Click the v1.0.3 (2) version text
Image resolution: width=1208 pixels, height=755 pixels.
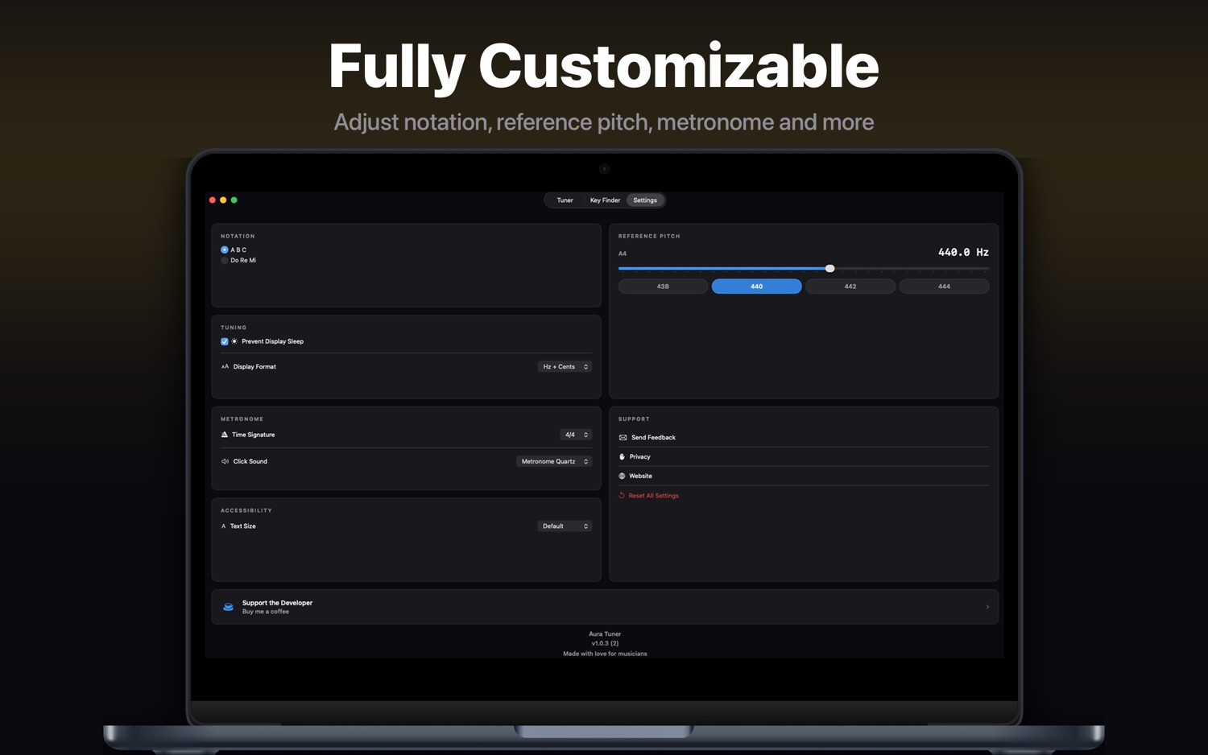[x=605, y=644]
